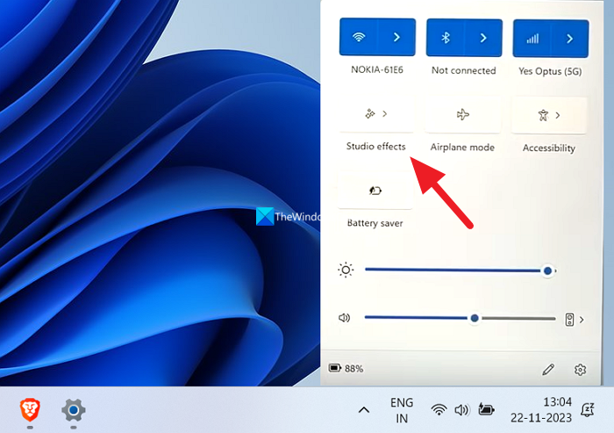This screenshot has height=433, width=614.
Task: Toggle Wi-Fi off in quick settings
Action: coord(359,37)
